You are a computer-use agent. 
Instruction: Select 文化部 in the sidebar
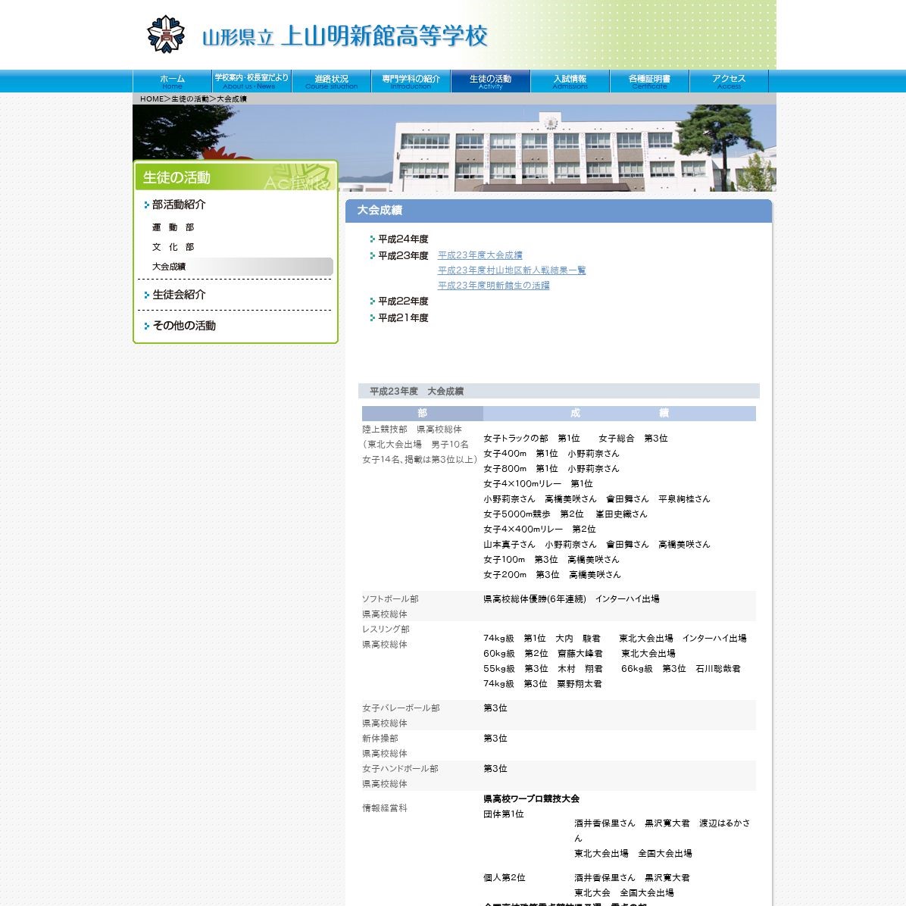pyautogui.click(x=173, y=247)
